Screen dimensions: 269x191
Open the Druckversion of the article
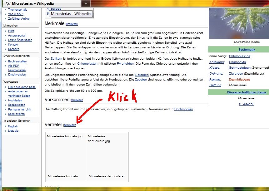click(x=17, y=75)
